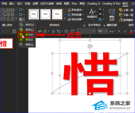Choose 相交(I) from merge shapes menu

coord(27,39)
